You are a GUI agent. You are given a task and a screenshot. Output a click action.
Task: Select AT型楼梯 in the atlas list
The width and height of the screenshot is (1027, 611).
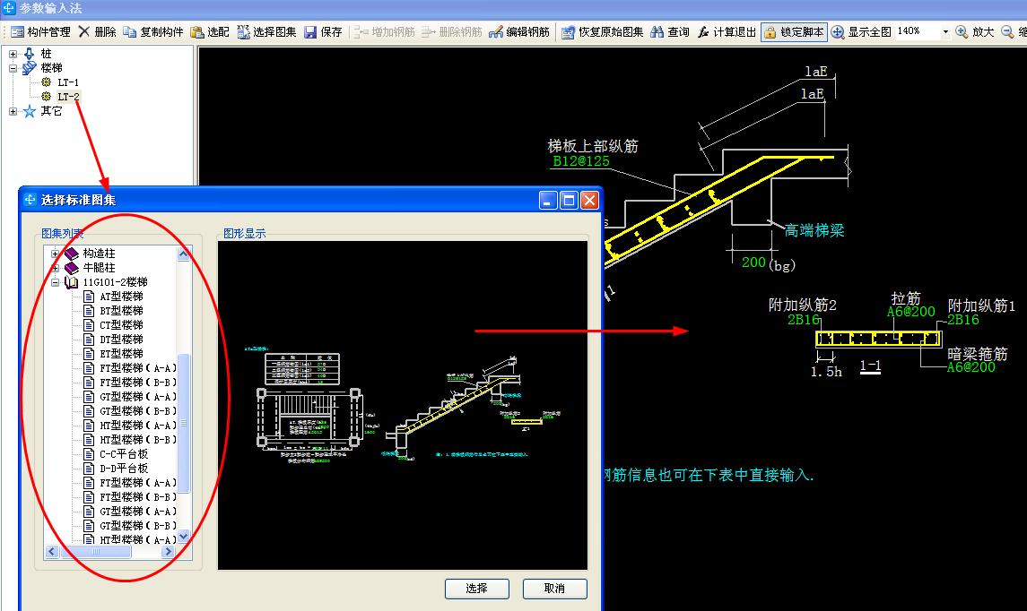(x=121, y=297)
